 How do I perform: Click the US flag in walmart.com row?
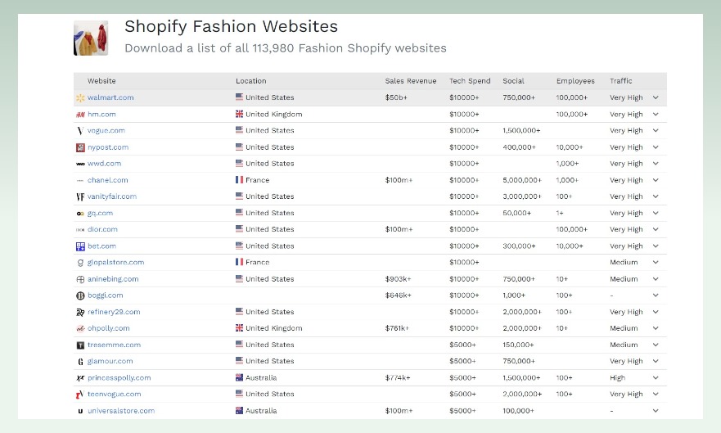[239, 97]
